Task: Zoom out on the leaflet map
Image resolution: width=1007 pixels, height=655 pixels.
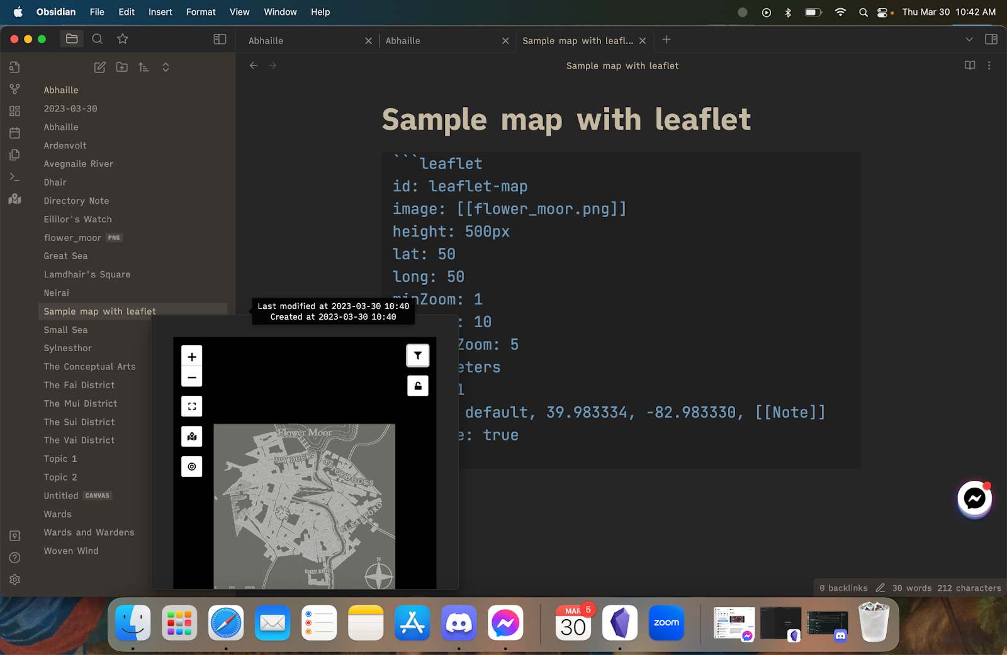Action: [x=192, y=377]
